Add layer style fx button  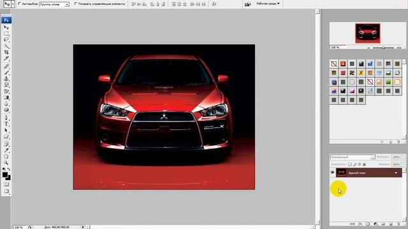point(360,224)
